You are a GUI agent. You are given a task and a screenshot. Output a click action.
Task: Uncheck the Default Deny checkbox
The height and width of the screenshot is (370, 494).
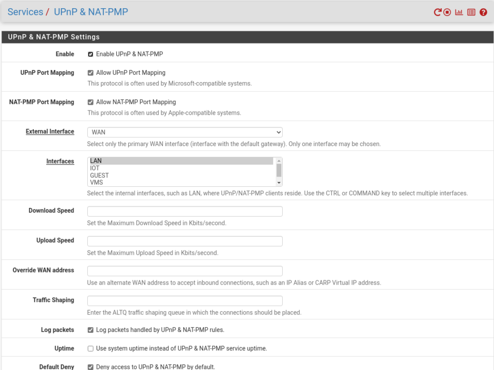tap(91, 367)
